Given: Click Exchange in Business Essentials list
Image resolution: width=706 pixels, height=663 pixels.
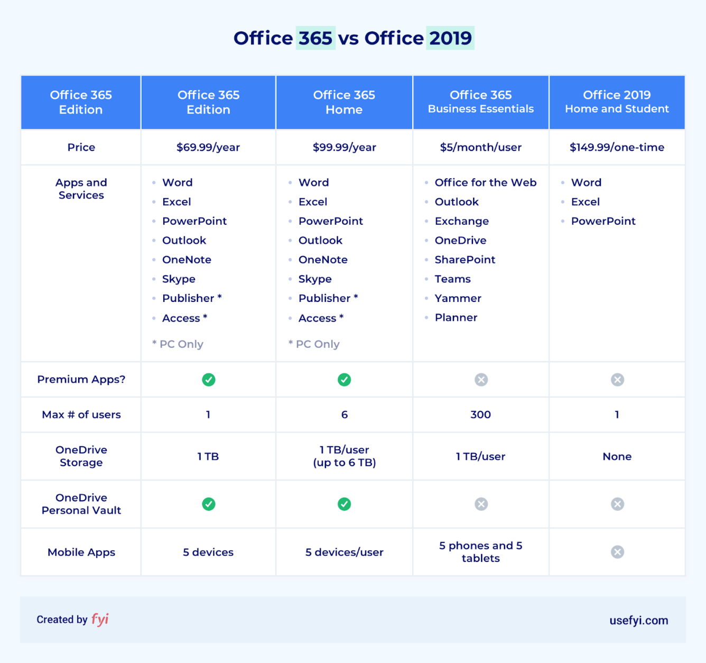Looking at the screenshot, I should pos(462,221).
